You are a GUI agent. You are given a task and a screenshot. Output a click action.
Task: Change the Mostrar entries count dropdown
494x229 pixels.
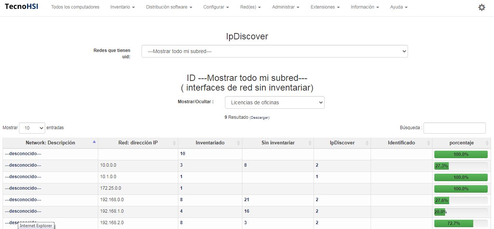[x=32, y=128]
